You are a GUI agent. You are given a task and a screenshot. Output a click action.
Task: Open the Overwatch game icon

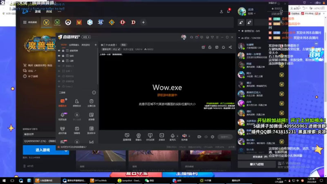68,22
